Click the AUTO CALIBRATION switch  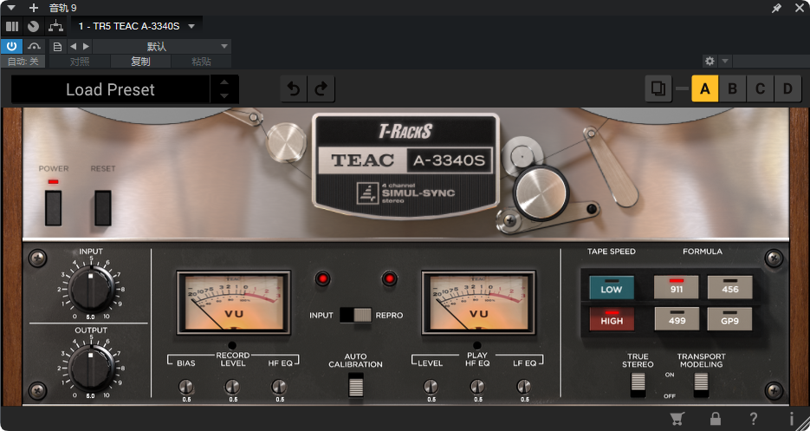point(356,386)
